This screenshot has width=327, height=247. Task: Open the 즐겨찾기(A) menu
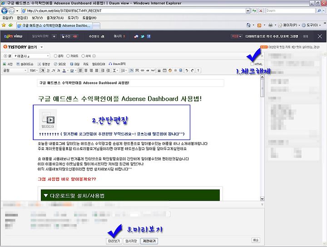[x=55, y=18]
